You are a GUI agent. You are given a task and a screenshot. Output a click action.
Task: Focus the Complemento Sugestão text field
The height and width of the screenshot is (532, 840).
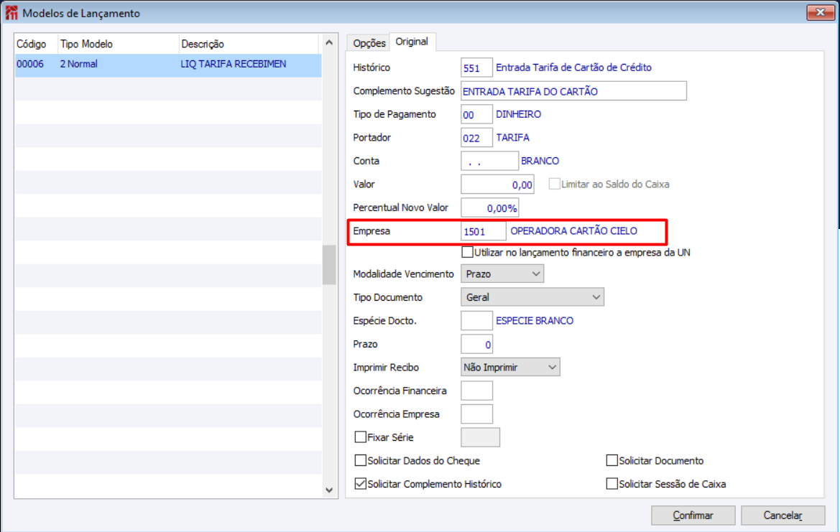coord(573,91)
